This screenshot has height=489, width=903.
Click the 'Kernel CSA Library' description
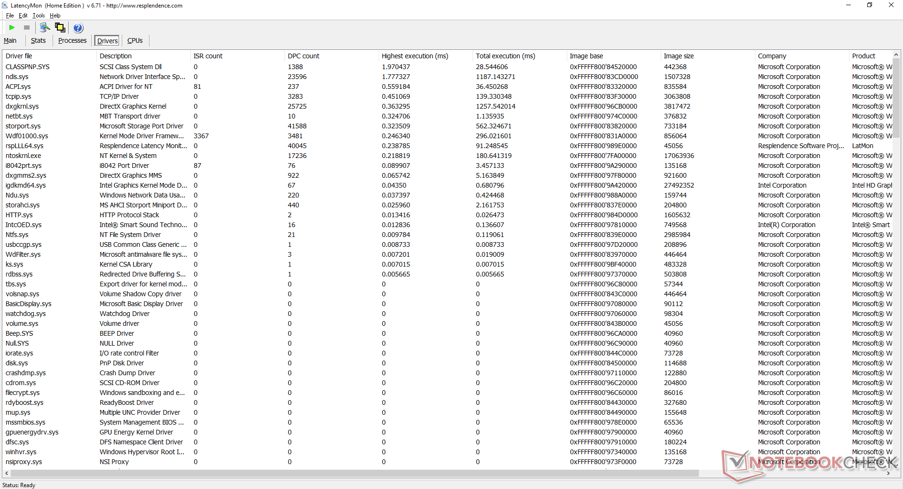pyautogui.click(x=126, y=264)
